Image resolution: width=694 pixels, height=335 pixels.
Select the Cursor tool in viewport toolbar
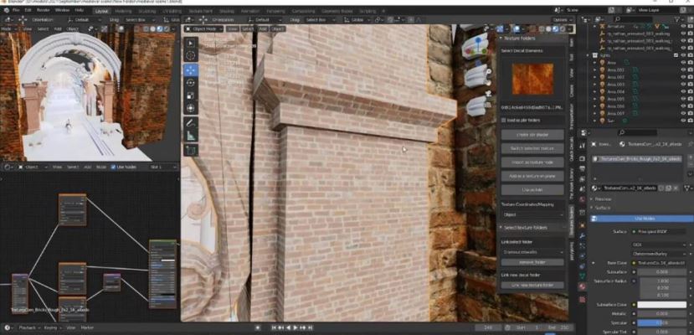pos(191,55)
